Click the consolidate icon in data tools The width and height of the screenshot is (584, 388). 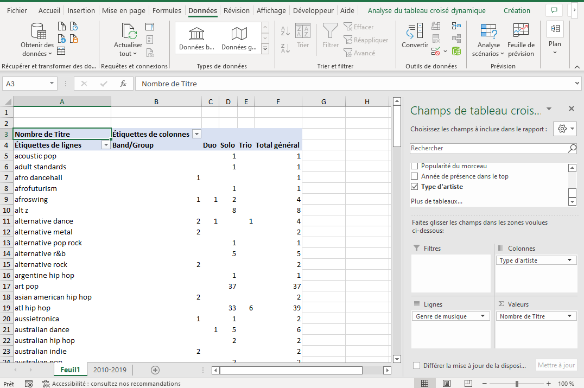(x=456, y=26)
